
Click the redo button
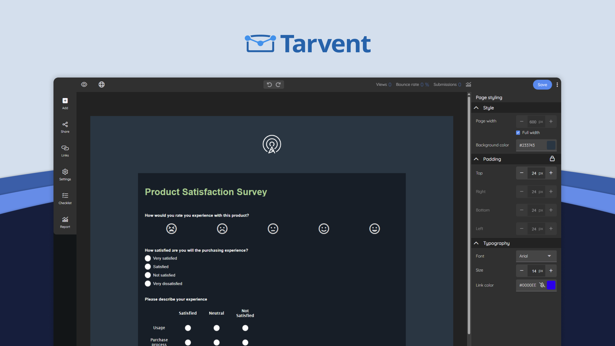click(278, 85)
